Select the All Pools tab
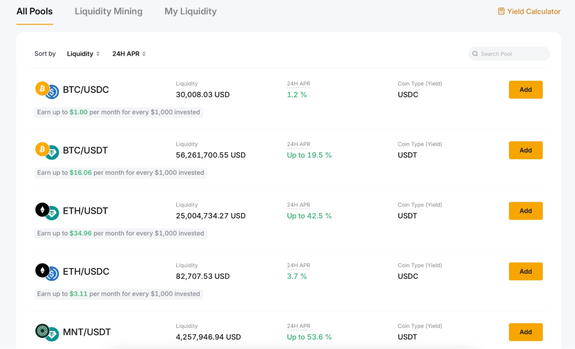Image resolution: width=575 pixels, height=349 pixels. click(x=34, y=11)
